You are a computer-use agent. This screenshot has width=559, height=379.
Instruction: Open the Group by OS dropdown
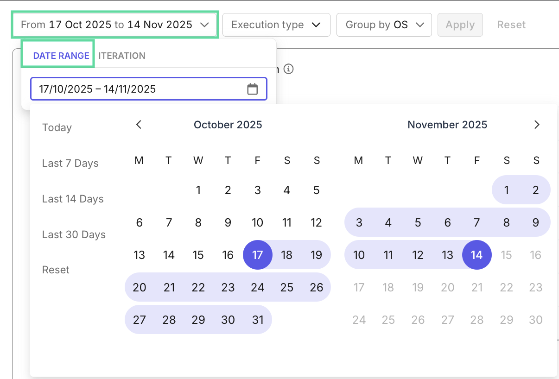(384, 25)
